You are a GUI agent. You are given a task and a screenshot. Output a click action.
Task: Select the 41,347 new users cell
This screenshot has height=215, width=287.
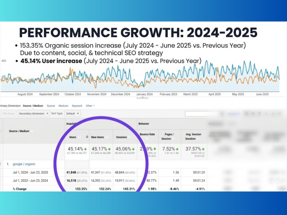coord(101,172)
